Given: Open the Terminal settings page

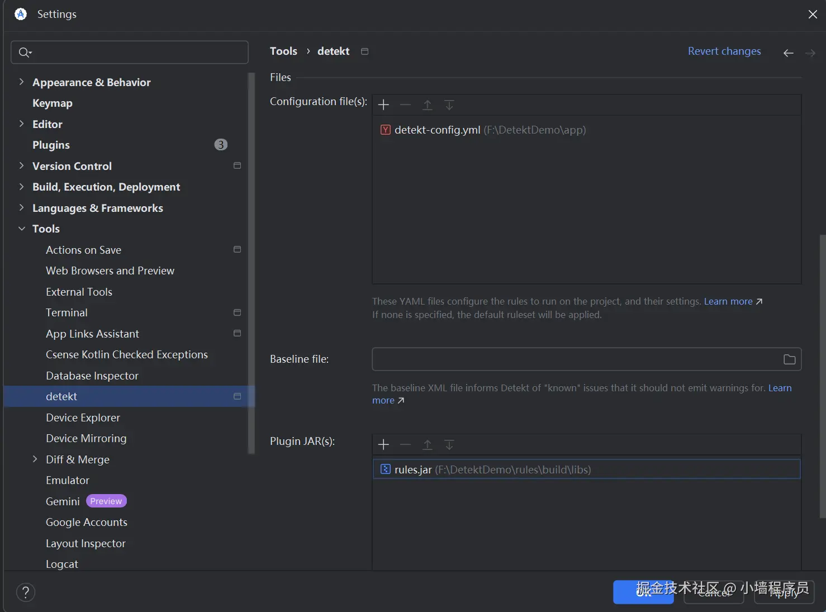Looking at the screenshot, I should [x=67, y=312].
